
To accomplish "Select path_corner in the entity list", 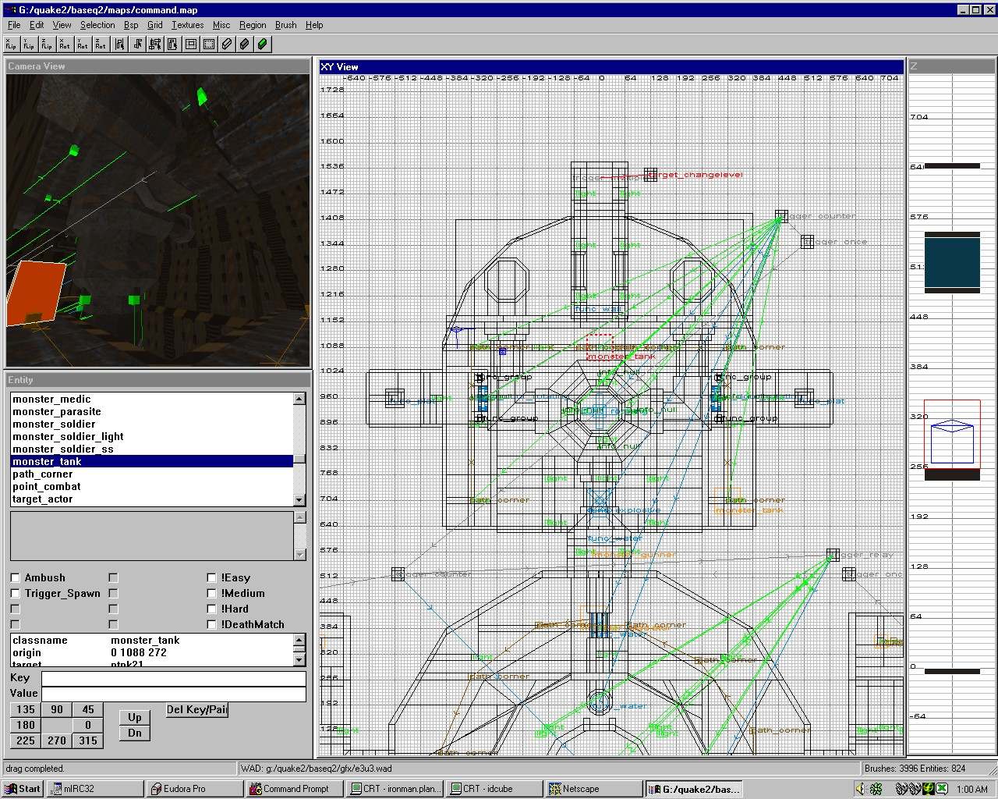I will [x=43, y=474].
